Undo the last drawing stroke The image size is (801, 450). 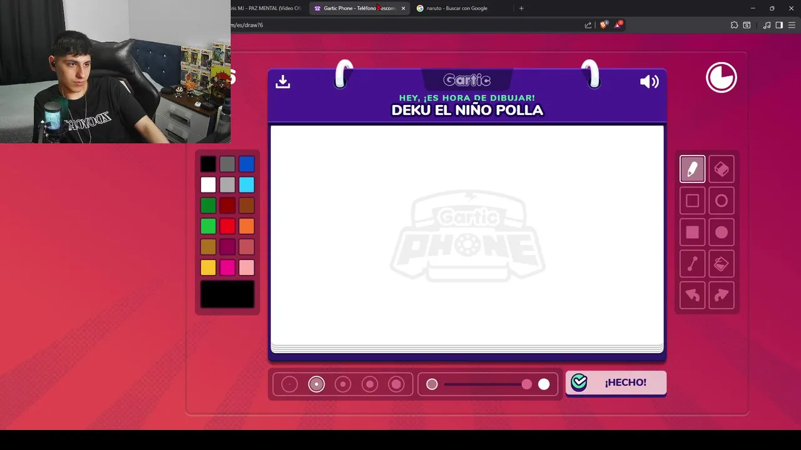pos(692,296)
